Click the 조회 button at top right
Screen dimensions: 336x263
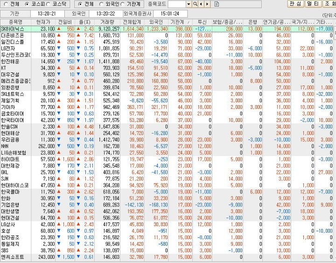coord(329,3)
